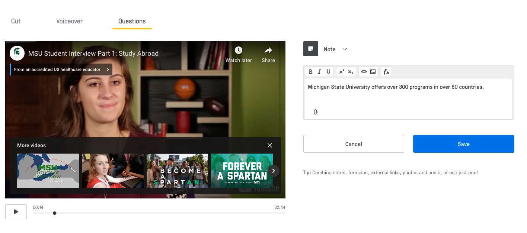Insert a link using the link icon

tap(364, 71)
